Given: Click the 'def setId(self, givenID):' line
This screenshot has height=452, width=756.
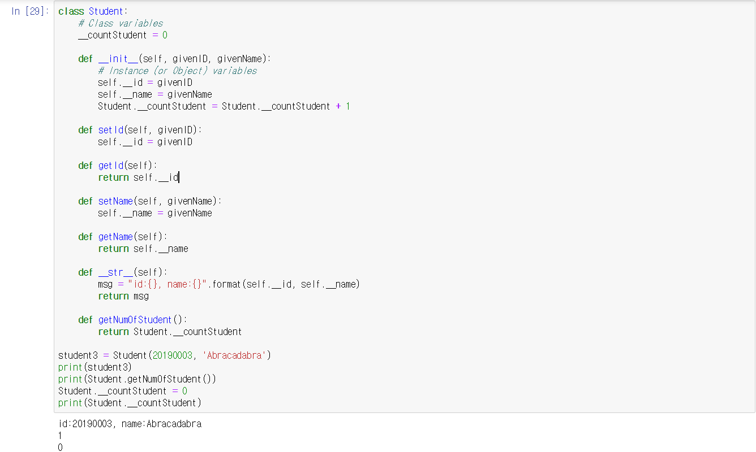Looking at the screenshot, I should 140,130.
